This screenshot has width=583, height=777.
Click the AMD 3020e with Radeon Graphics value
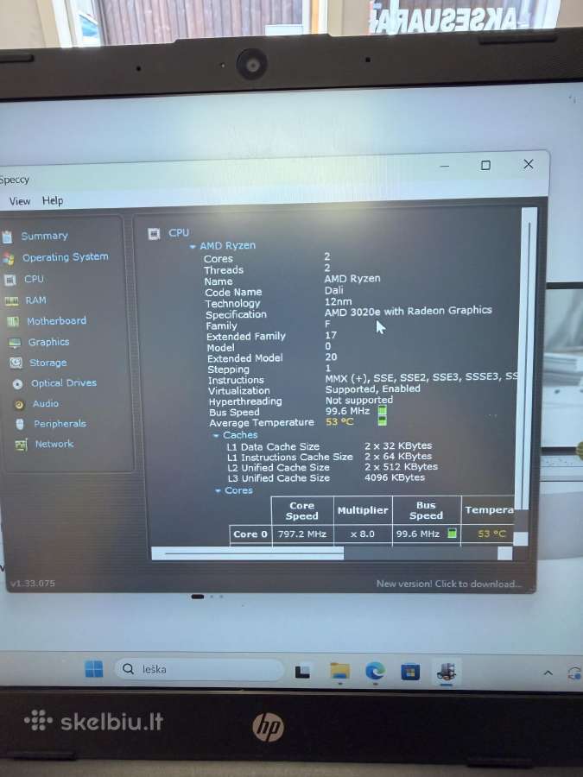(408, 311)
